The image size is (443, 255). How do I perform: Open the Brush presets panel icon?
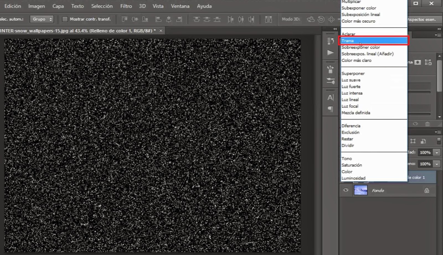point(330,69)
